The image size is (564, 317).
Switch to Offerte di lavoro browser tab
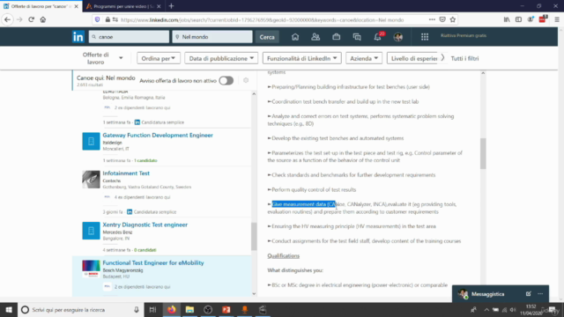[x=41, y=6]
